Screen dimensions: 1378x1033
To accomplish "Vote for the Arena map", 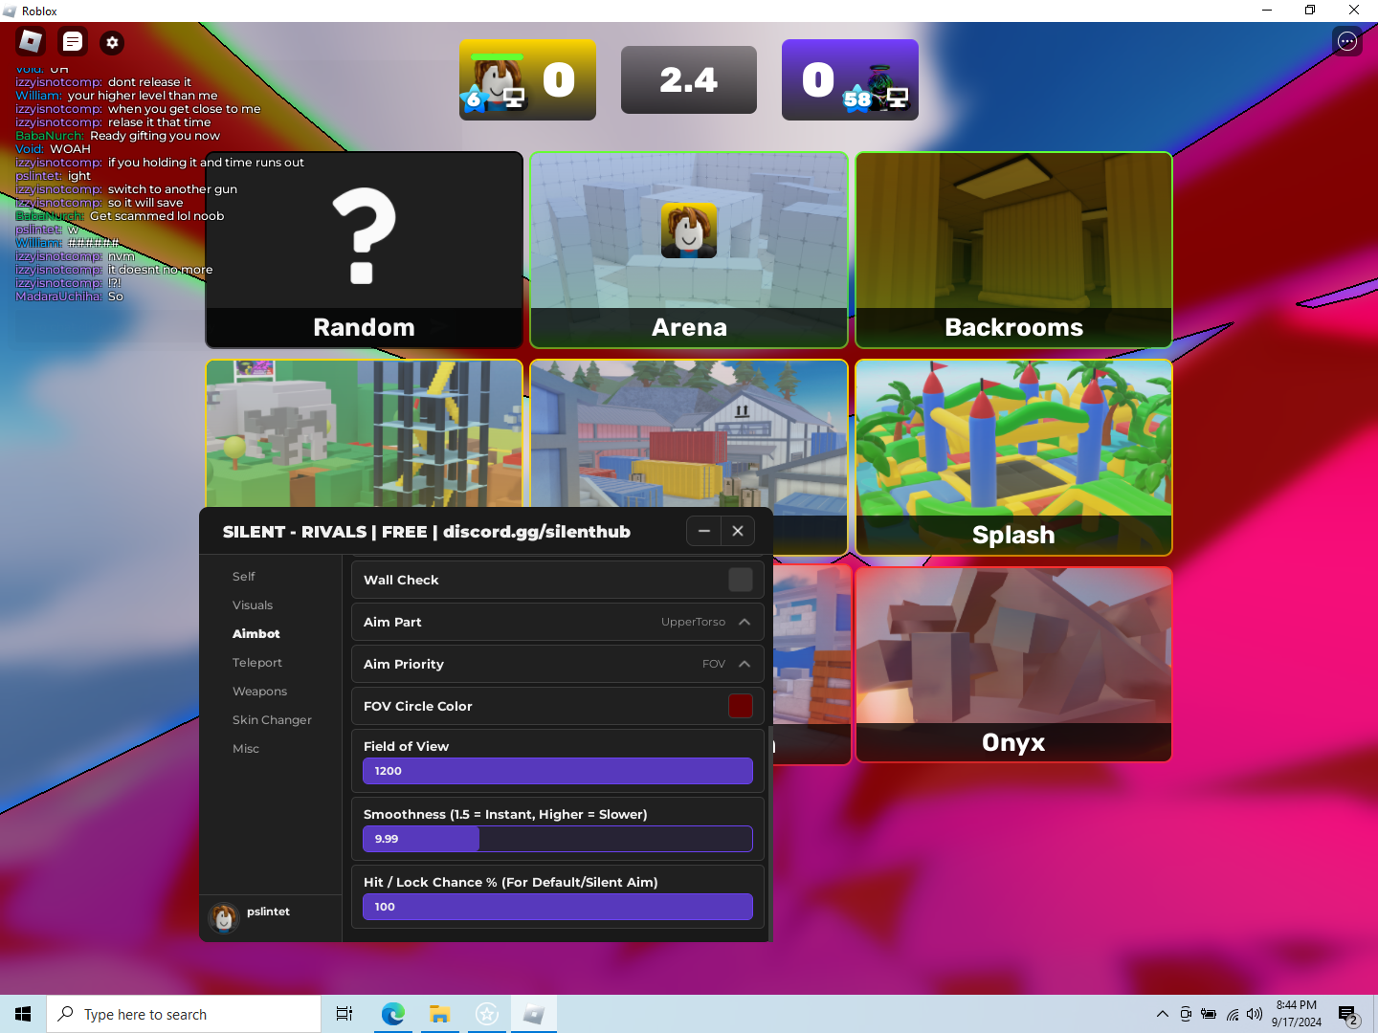I will coord(689,250).
